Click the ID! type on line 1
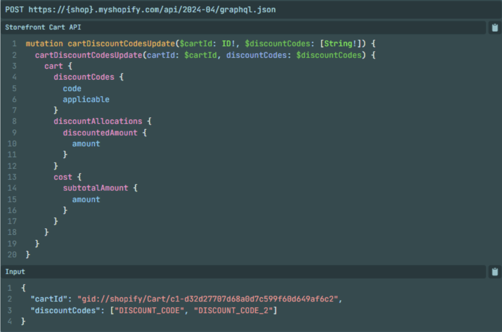This screenshot has width=502, height=332. 228,44
